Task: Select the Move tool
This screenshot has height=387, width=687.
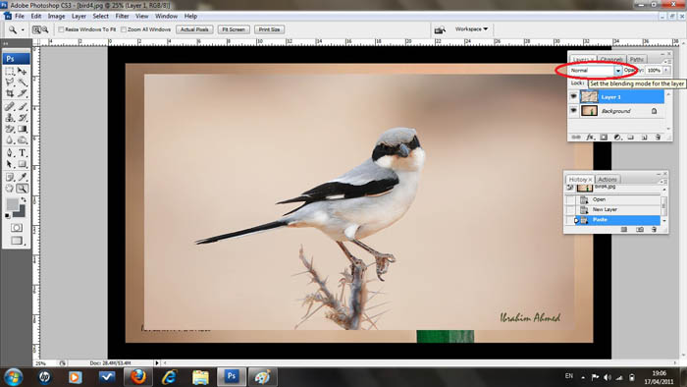Action: [23, 71]
